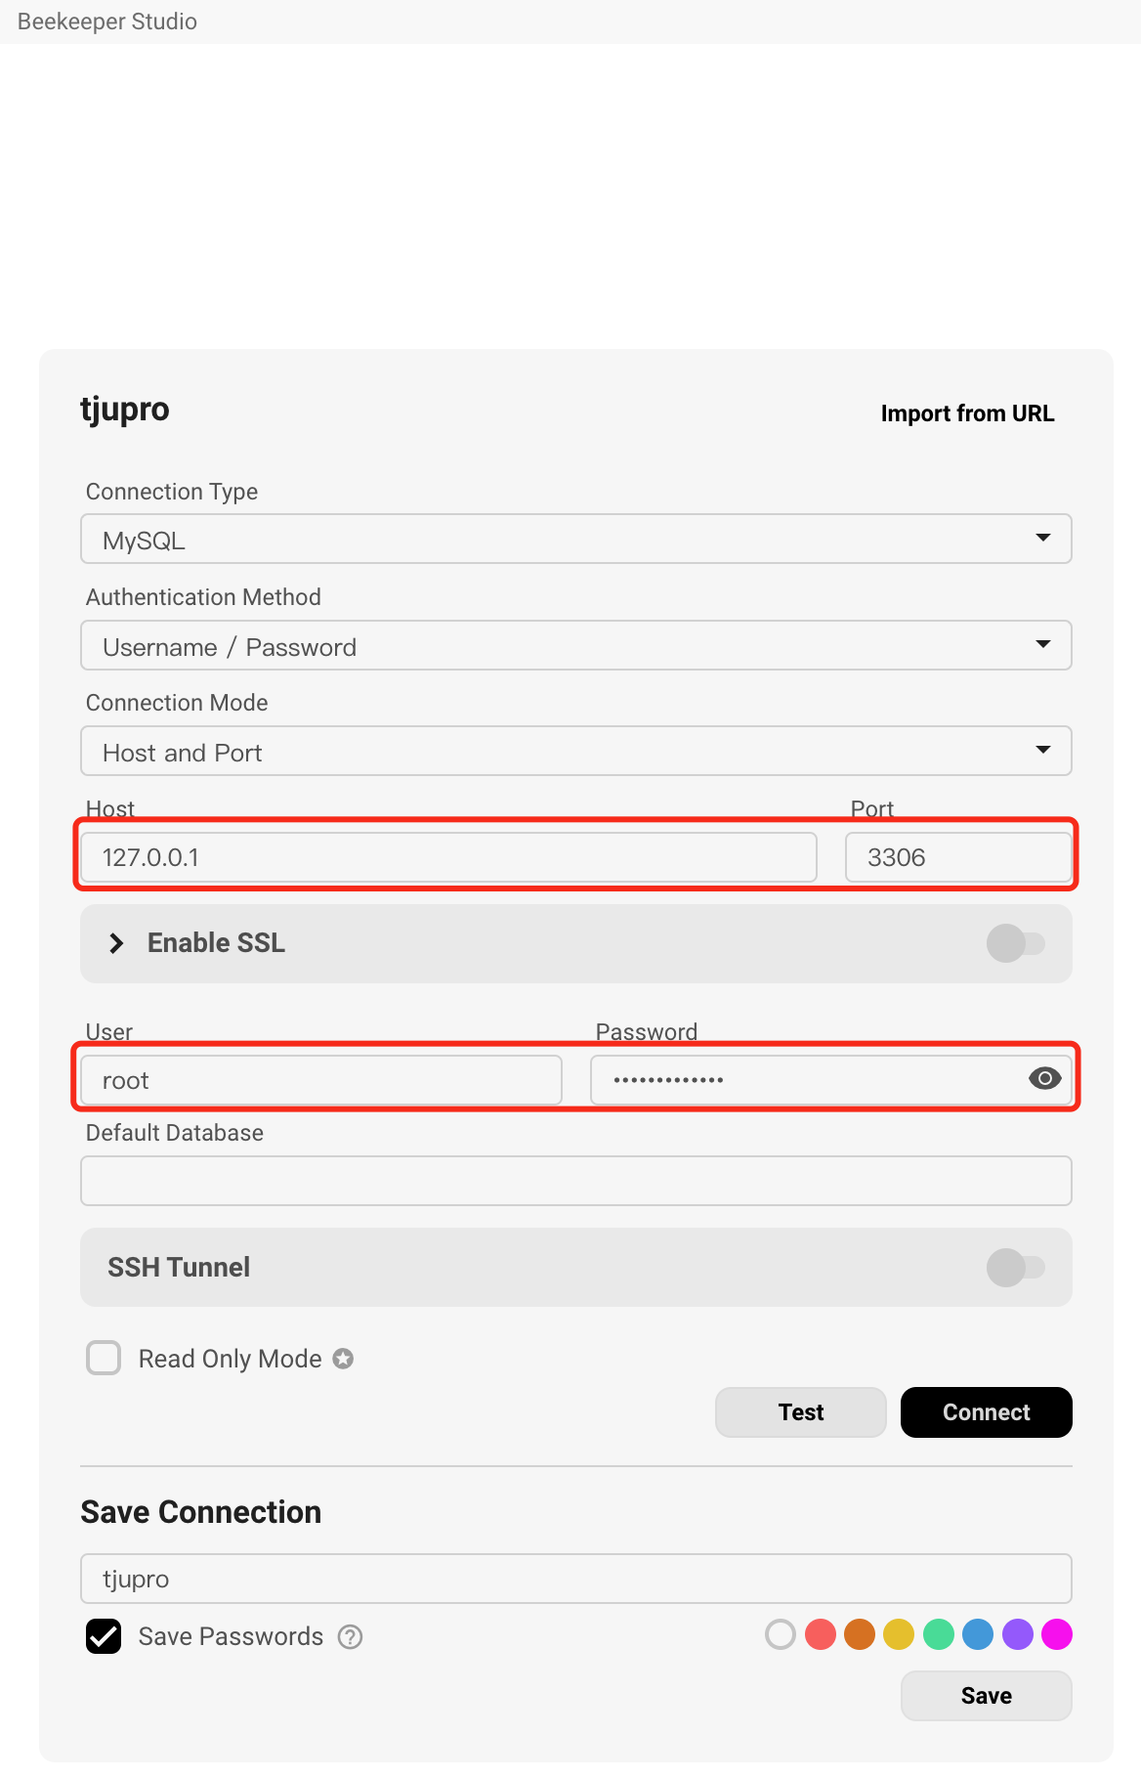The height and width of the screenshot is (1777, 1141).
Task: Open the Authentication Method dropdown
Action: 576,645
